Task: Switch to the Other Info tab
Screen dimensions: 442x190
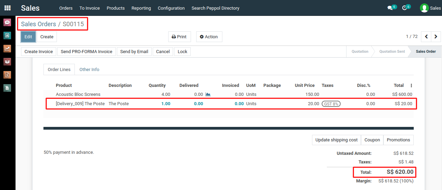Action: click(x=89, y=69)
